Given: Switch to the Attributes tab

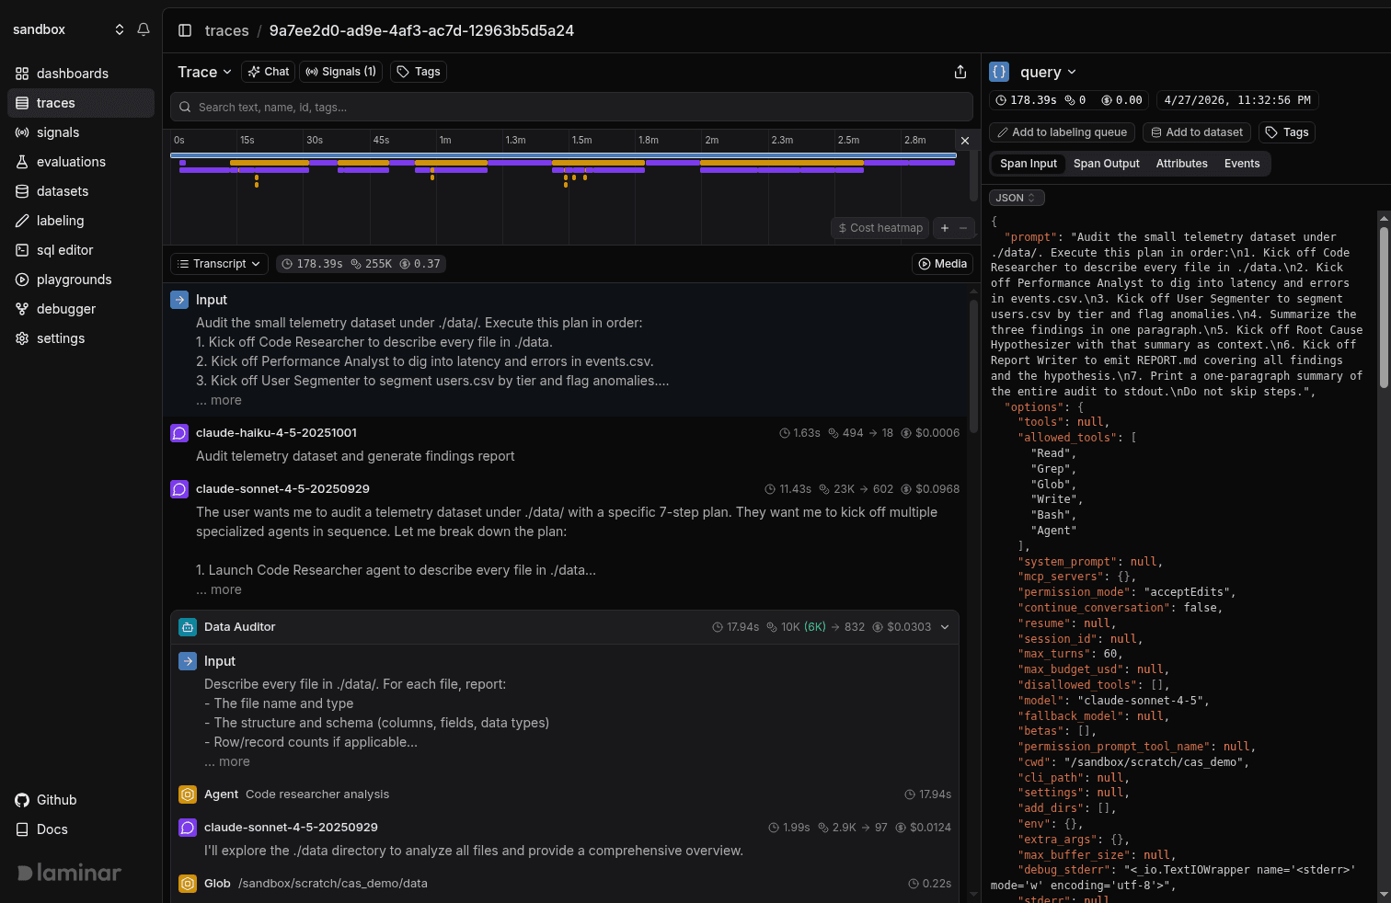Looking at the screenshot, I should [1182, 164].
